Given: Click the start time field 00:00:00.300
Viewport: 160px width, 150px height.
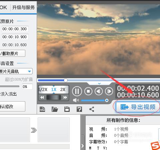Looking at the screenshot, I should [15, 29].
